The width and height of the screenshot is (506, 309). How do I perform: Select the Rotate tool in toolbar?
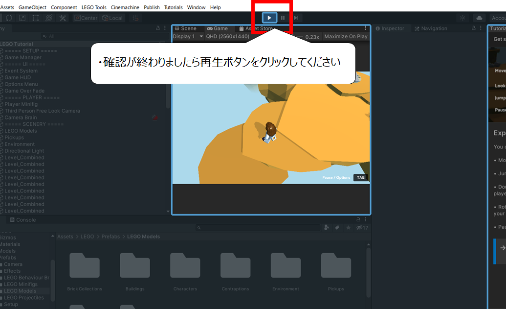pyautogui.click(x=9, y=18)
